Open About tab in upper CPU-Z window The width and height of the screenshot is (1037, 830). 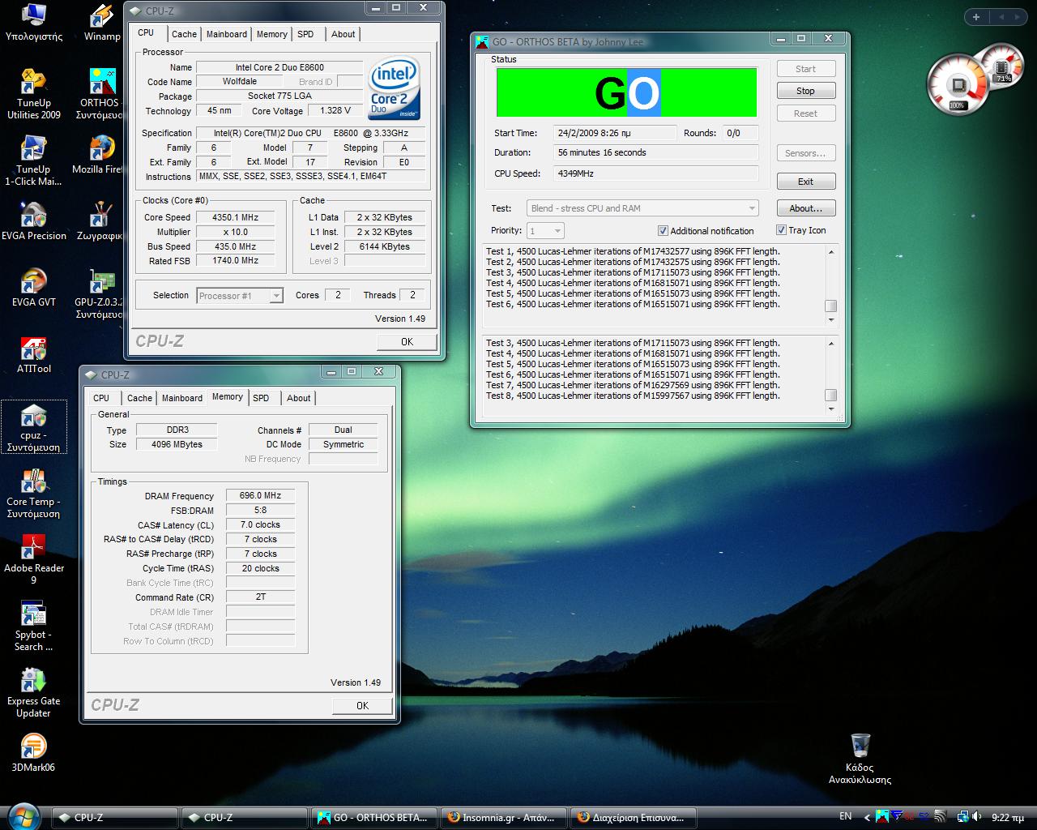pyautogui.click(x=343, y=34)
